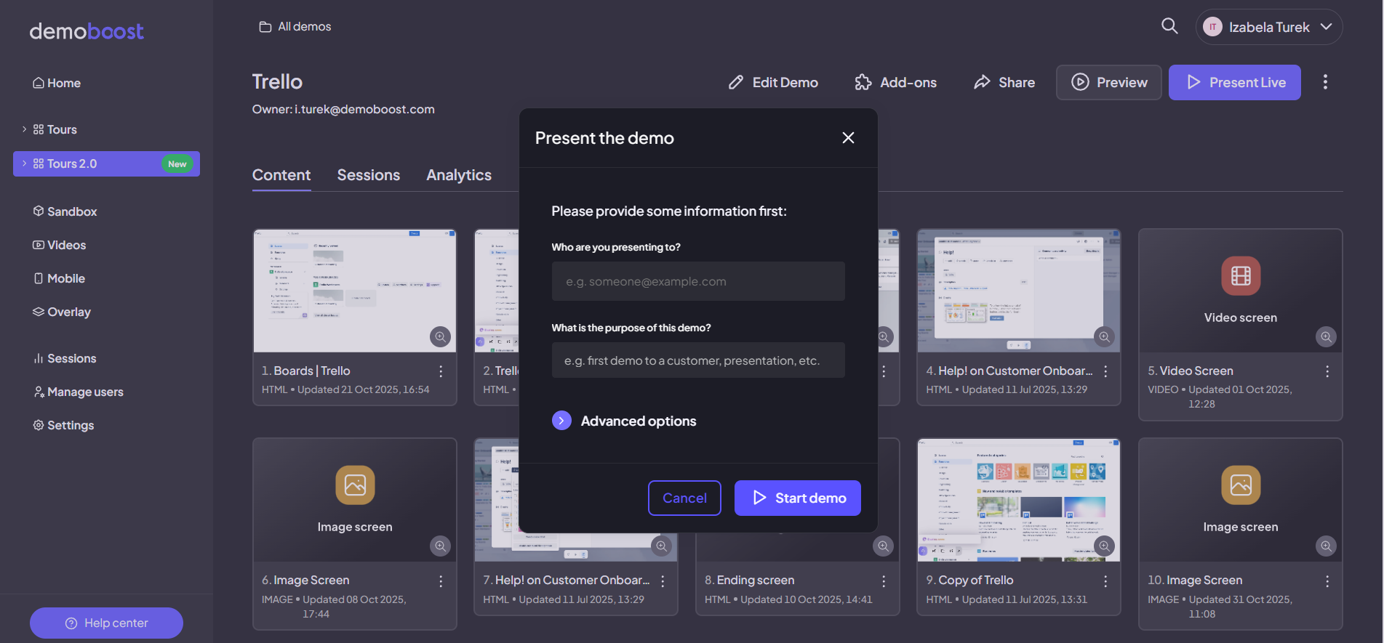Image resolution: width=1384 pixels, height=643 pixels.
Task: Open the Izabela Turek account dropdown
Action: point(1269,27)
